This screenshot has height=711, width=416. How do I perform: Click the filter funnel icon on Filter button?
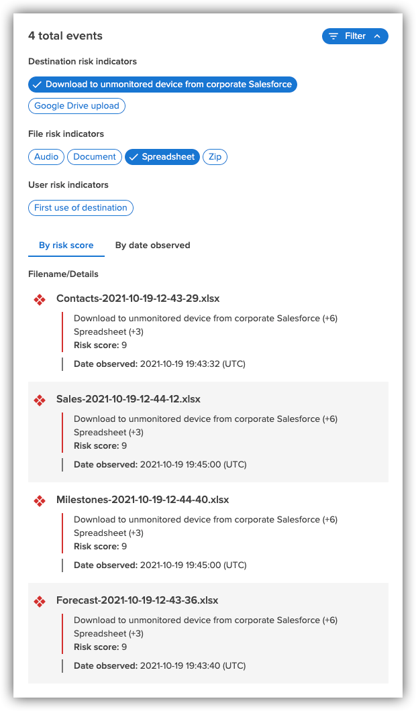coord(334,36)
